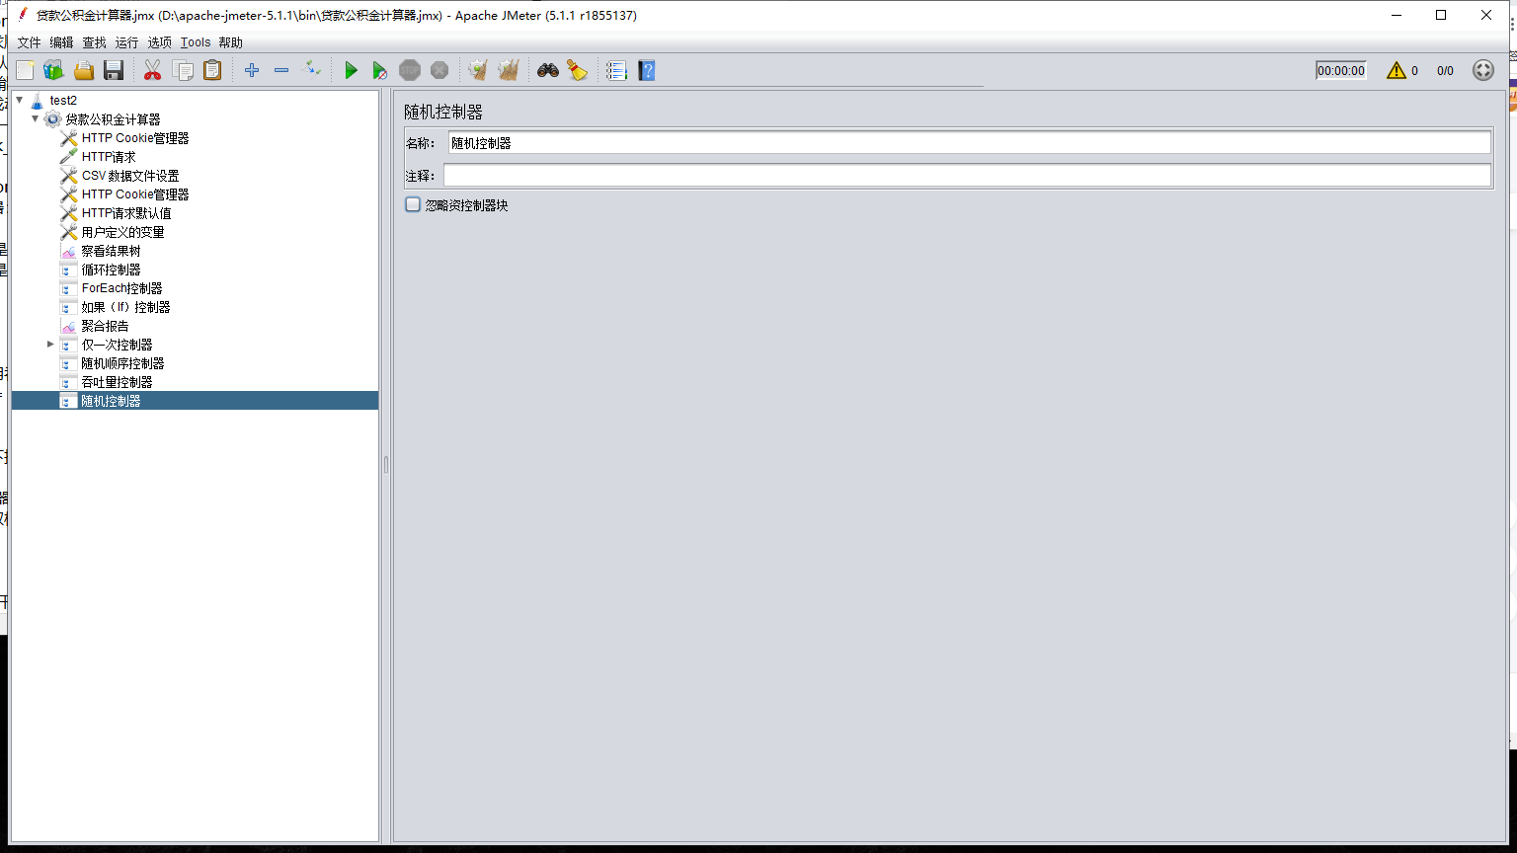Start the test with green play icon
Image resolution: width=1517 pixels, height=853 pixels.
pyautogui.click(x=351, y=70)
